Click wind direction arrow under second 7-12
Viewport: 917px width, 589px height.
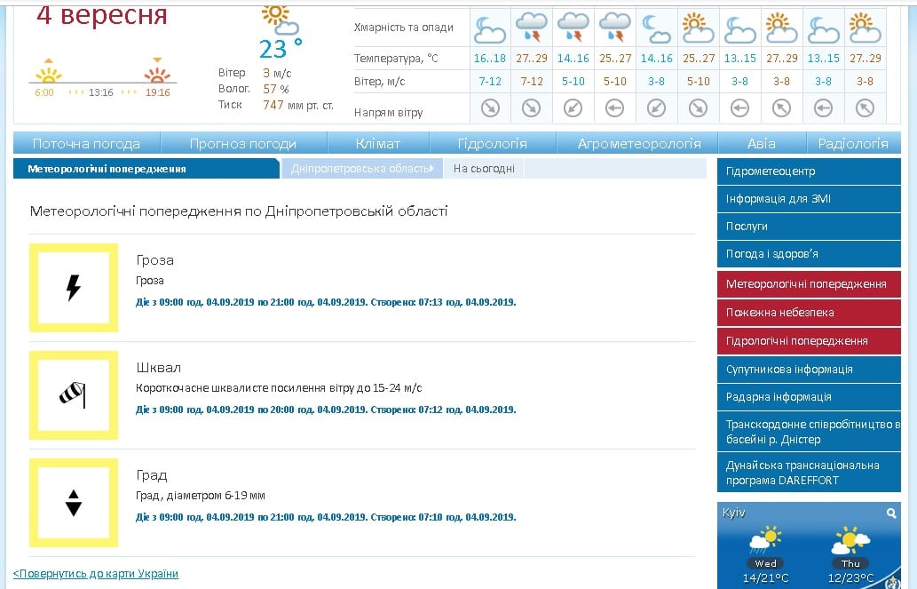[x=531, y=107]
